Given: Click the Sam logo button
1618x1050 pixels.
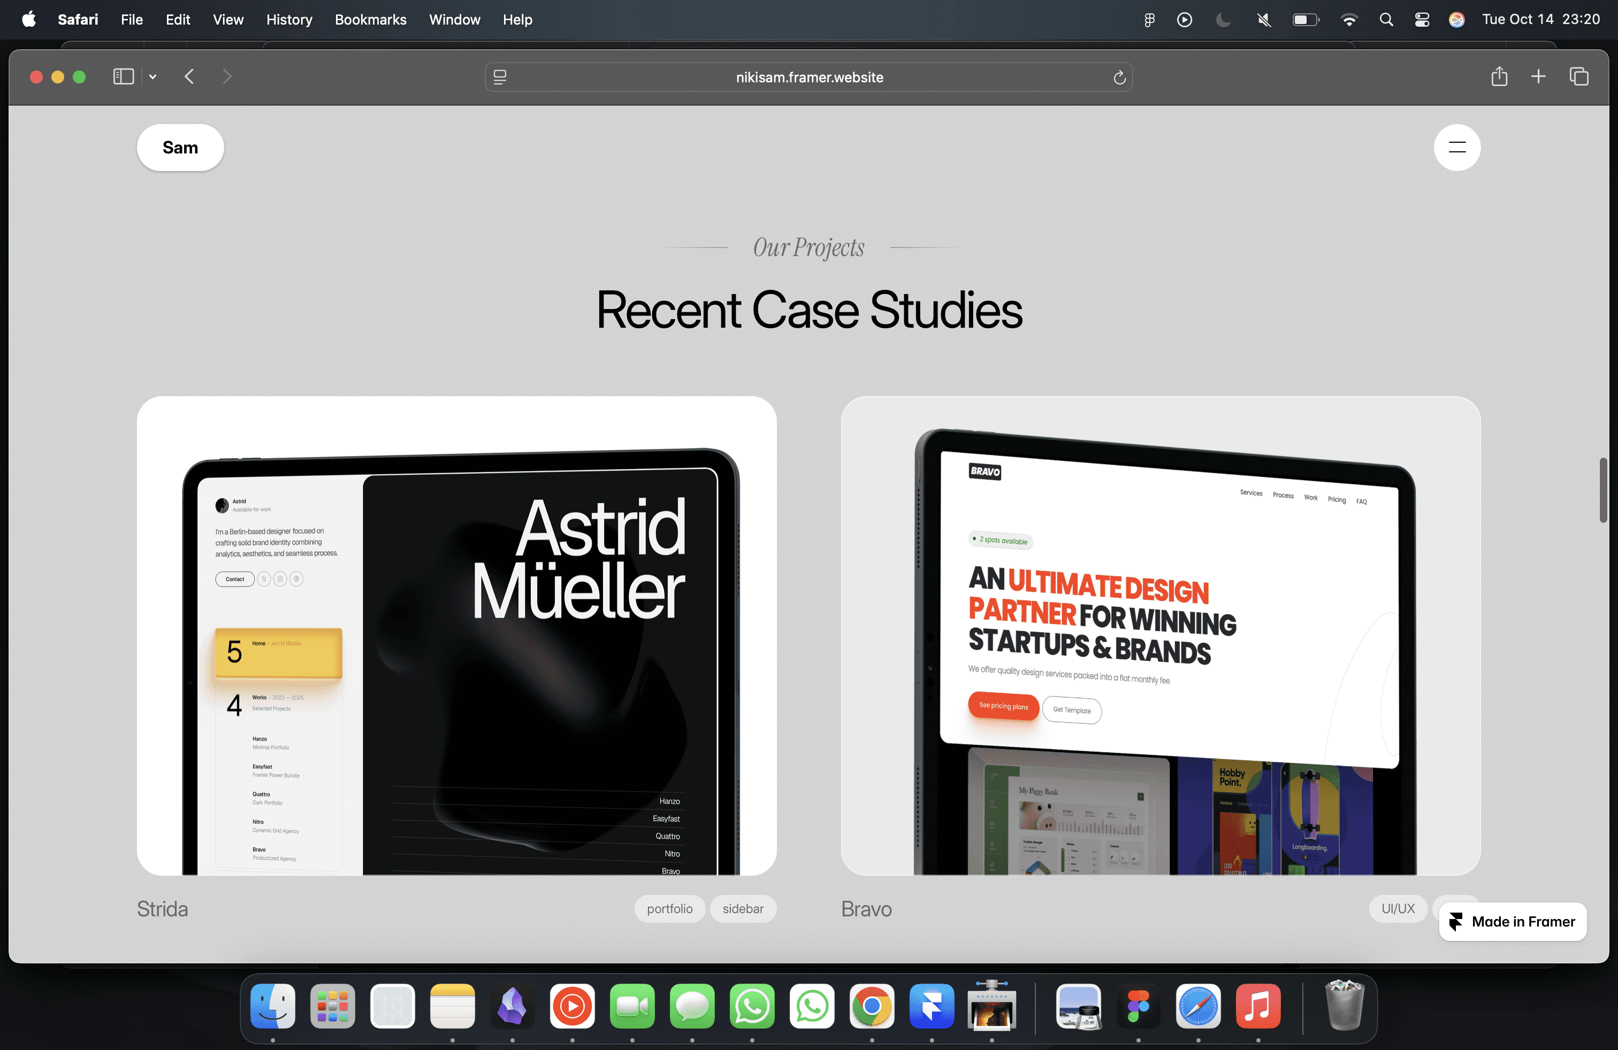Looking at the screenshot, I should (x=180, y=148).
